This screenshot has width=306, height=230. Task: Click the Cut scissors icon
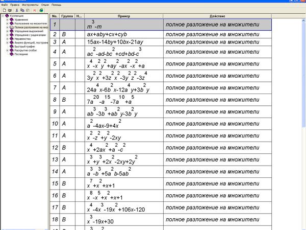click(x=16, y=10)
